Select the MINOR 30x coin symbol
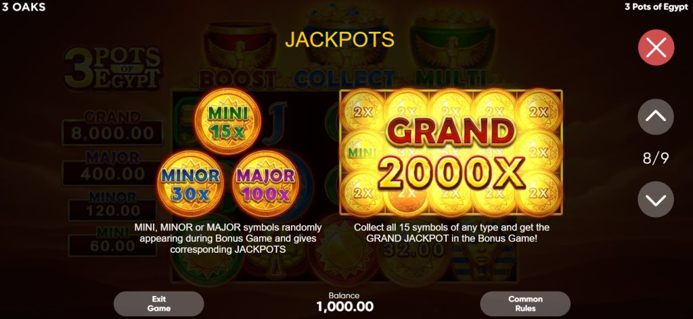The width and height of the screenshot is (693, 319). pyautogui.click(x=190, y=184)
